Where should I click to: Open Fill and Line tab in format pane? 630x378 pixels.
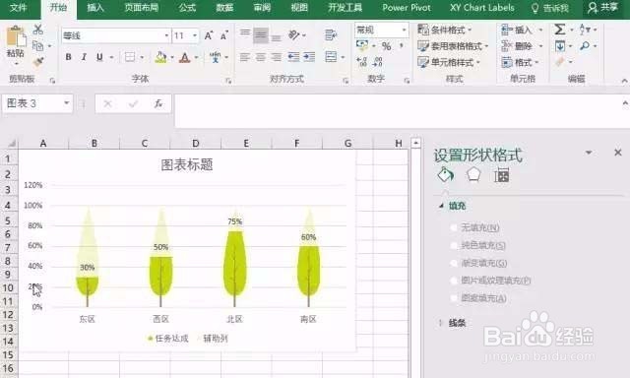click(446, 175)
